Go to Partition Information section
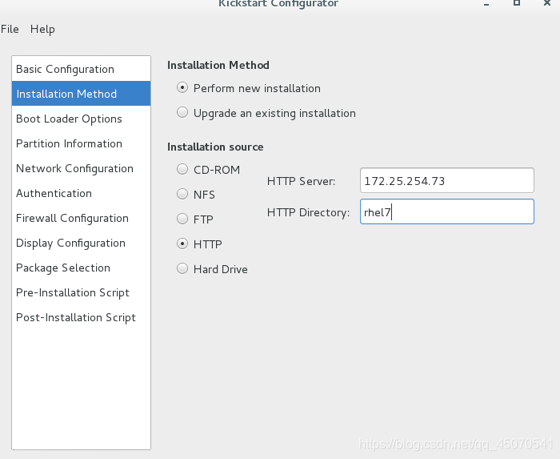The width and height of the screenshot is (560, 459). pyautogui.click(x=81, y=143)
